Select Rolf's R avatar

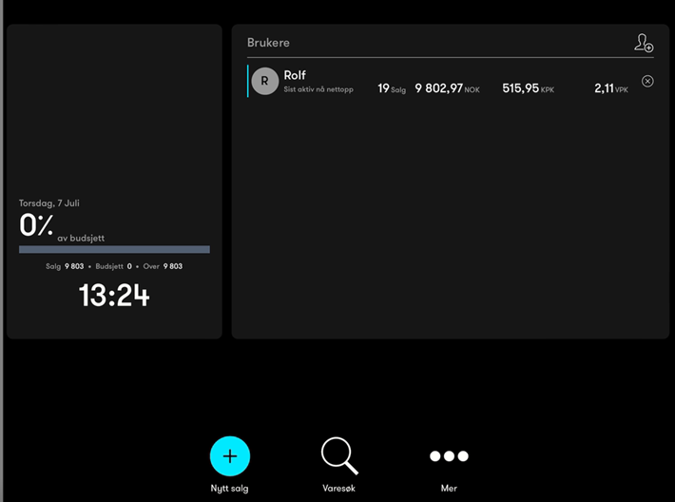point(264,81)
